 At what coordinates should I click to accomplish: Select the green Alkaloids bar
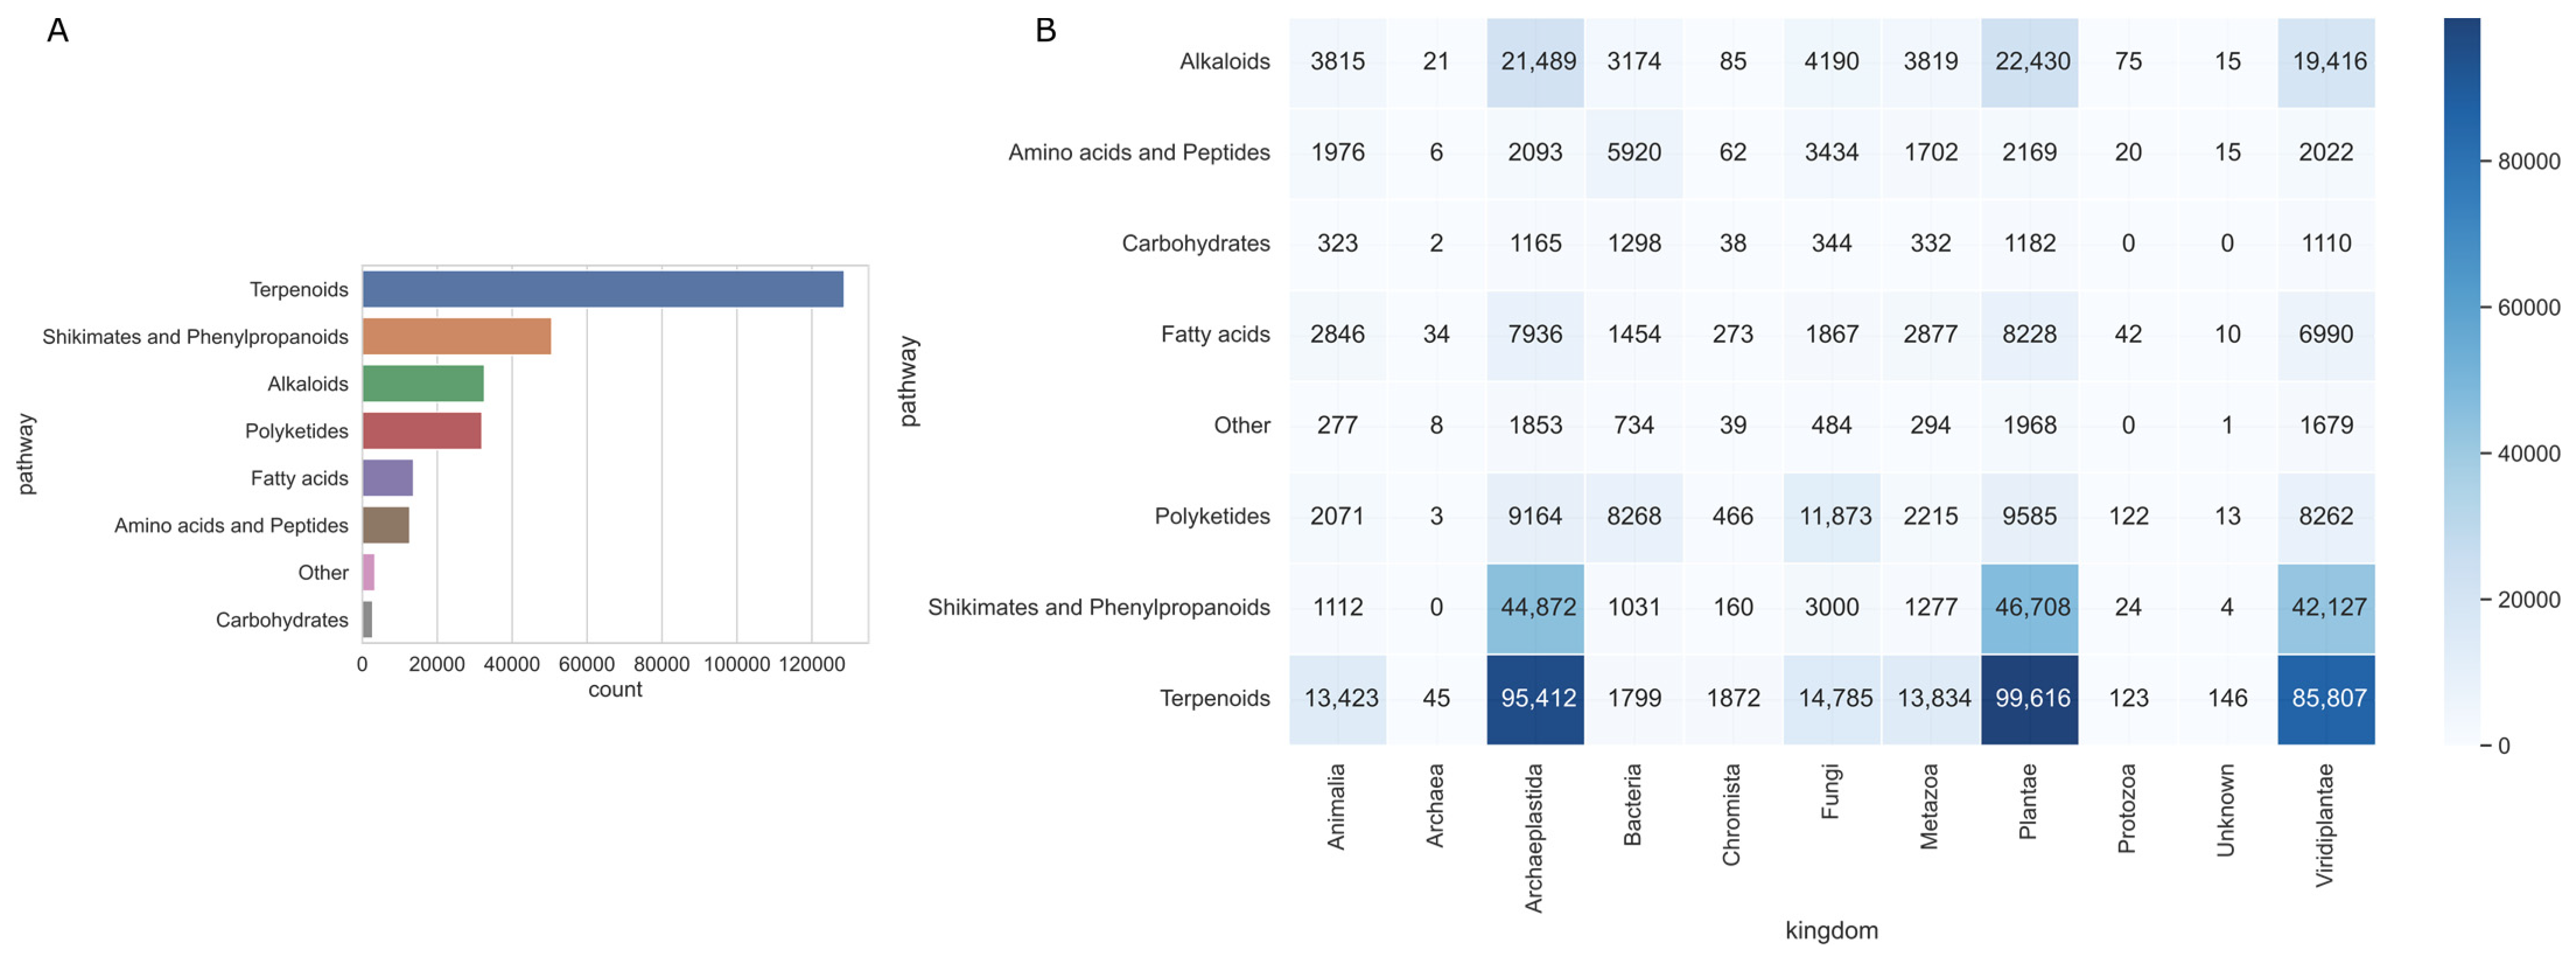[423, 384]
